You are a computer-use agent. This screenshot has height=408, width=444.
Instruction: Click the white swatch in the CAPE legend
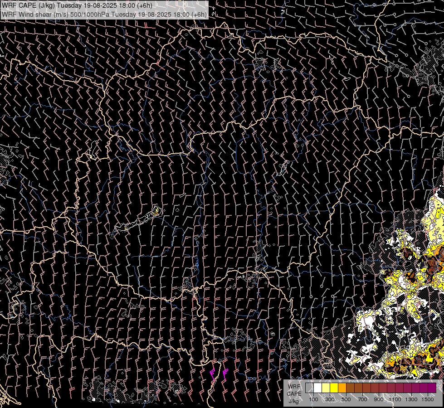(x=318, y=388)
